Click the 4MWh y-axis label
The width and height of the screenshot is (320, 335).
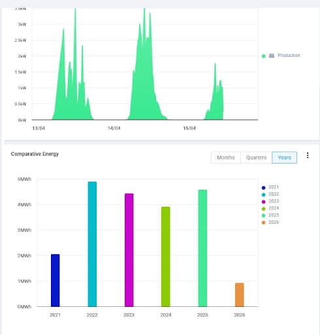(x=24, y=205)
